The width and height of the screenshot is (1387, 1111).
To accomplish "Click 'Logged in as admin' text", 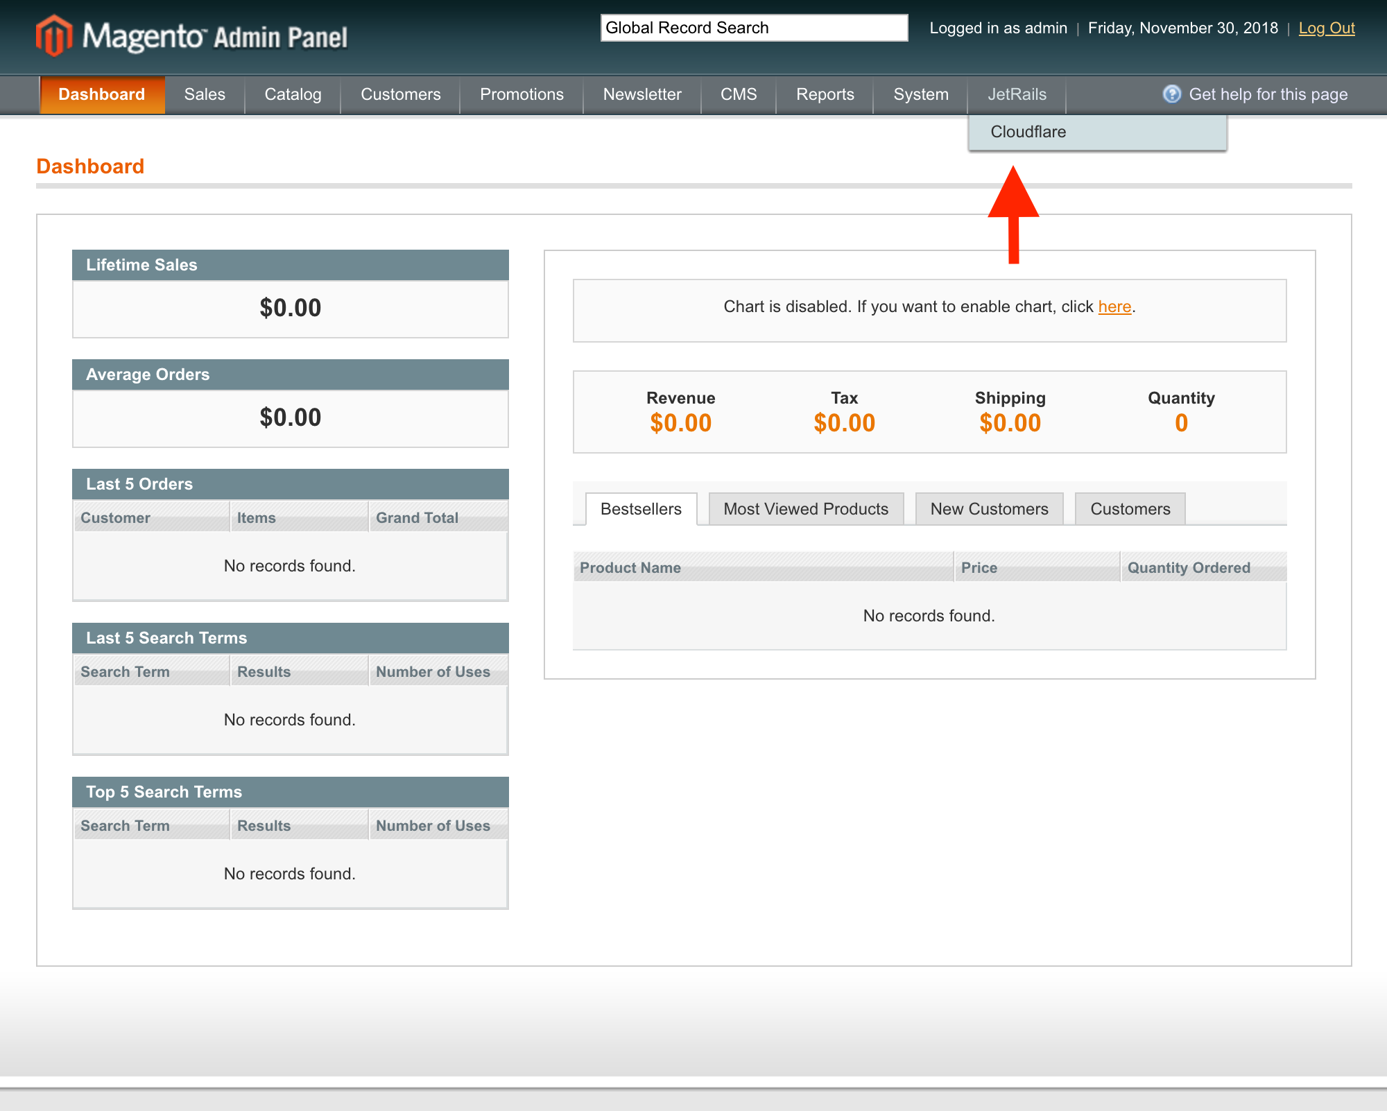I will [x=998, y=28].
